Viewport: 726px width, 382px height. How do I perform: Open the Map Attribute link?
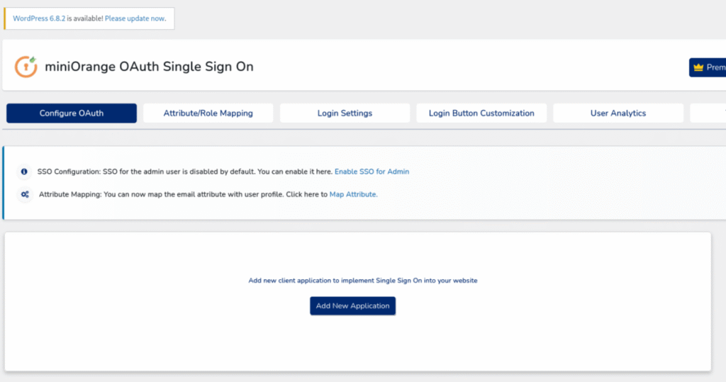pyautogui.click(x=353, y=194)
